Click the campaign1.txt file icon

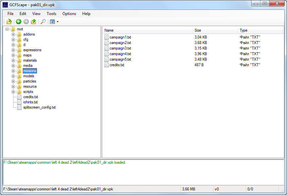click(x=106, y=37)
